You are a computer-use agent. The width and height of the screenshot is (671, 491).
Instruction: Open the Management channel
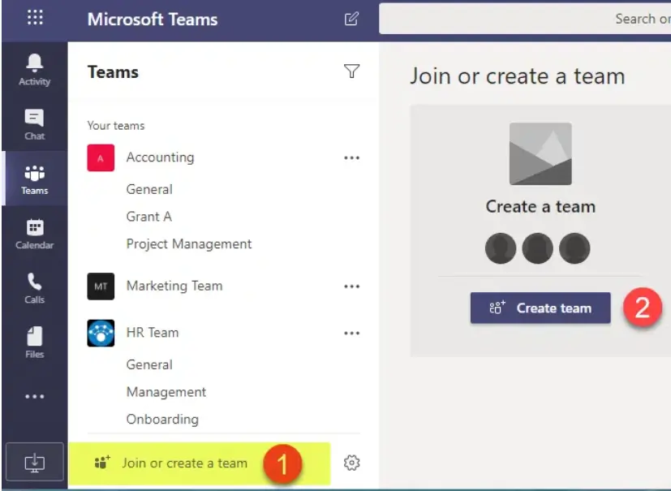(x=166, y=392)
